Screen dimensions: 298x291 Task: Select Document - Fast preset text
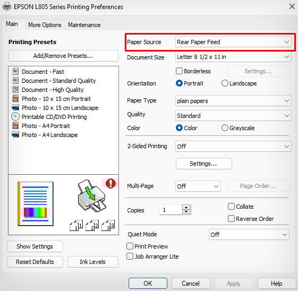43,72
